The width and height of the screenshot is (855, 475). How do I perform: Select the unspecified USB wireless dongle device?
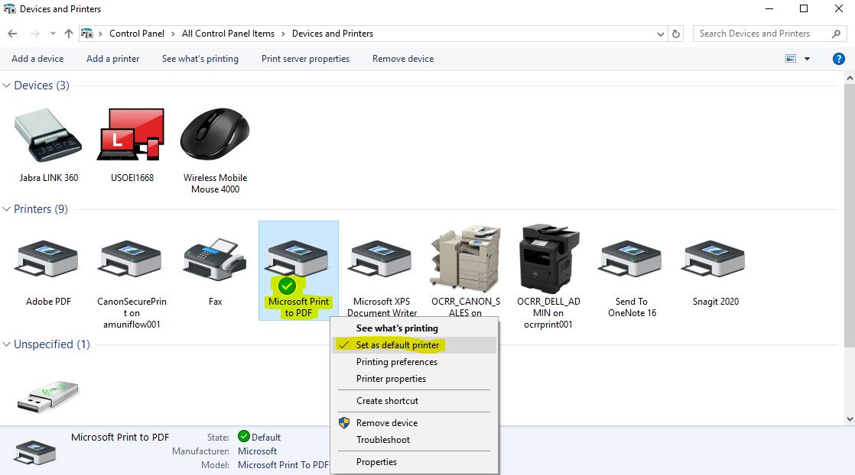click(48, 396)
